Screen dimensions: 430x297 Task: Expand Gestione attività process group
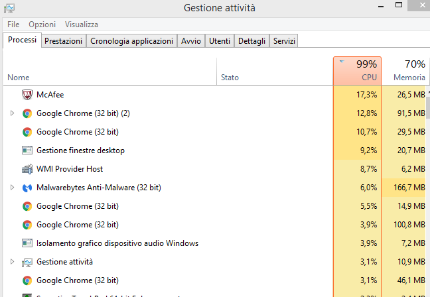12,262
